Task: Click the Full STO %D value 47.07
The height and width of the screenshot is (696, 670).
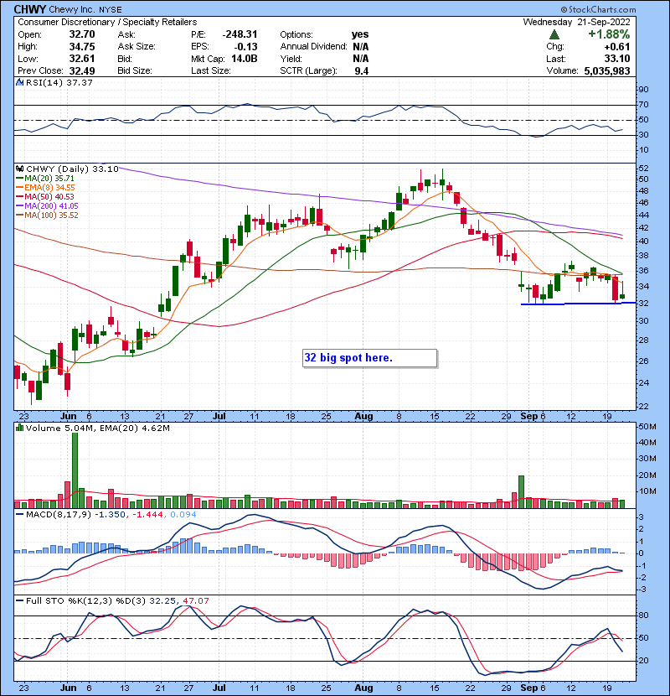Action: 195,601
